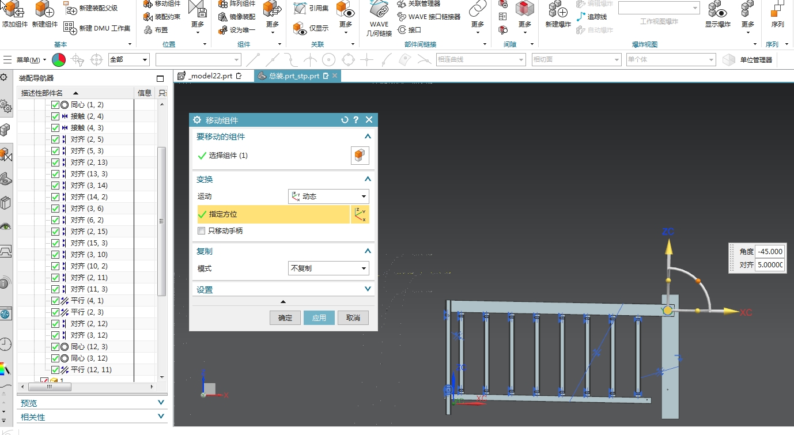The height and width of the screenshot is (435, 794).
Task: Open the 运动 动态 dropdown
Action: 328,196
